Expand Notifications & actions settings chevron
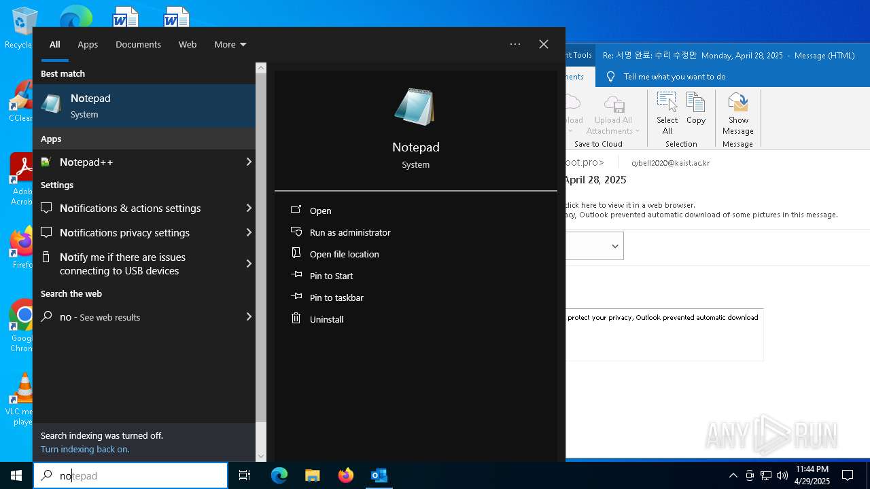870x489 pixels. [248, 208]
